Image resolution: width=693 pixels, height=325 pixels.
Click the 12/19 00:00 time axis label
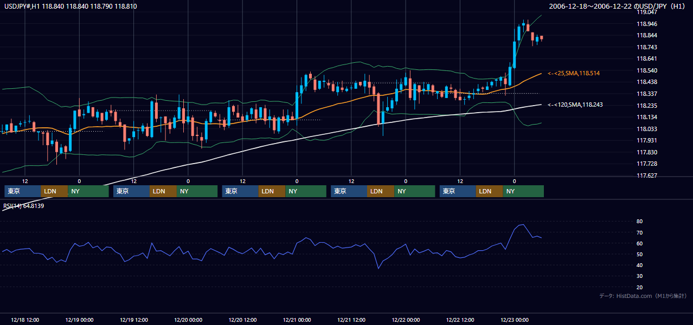(x=79, y=320)
